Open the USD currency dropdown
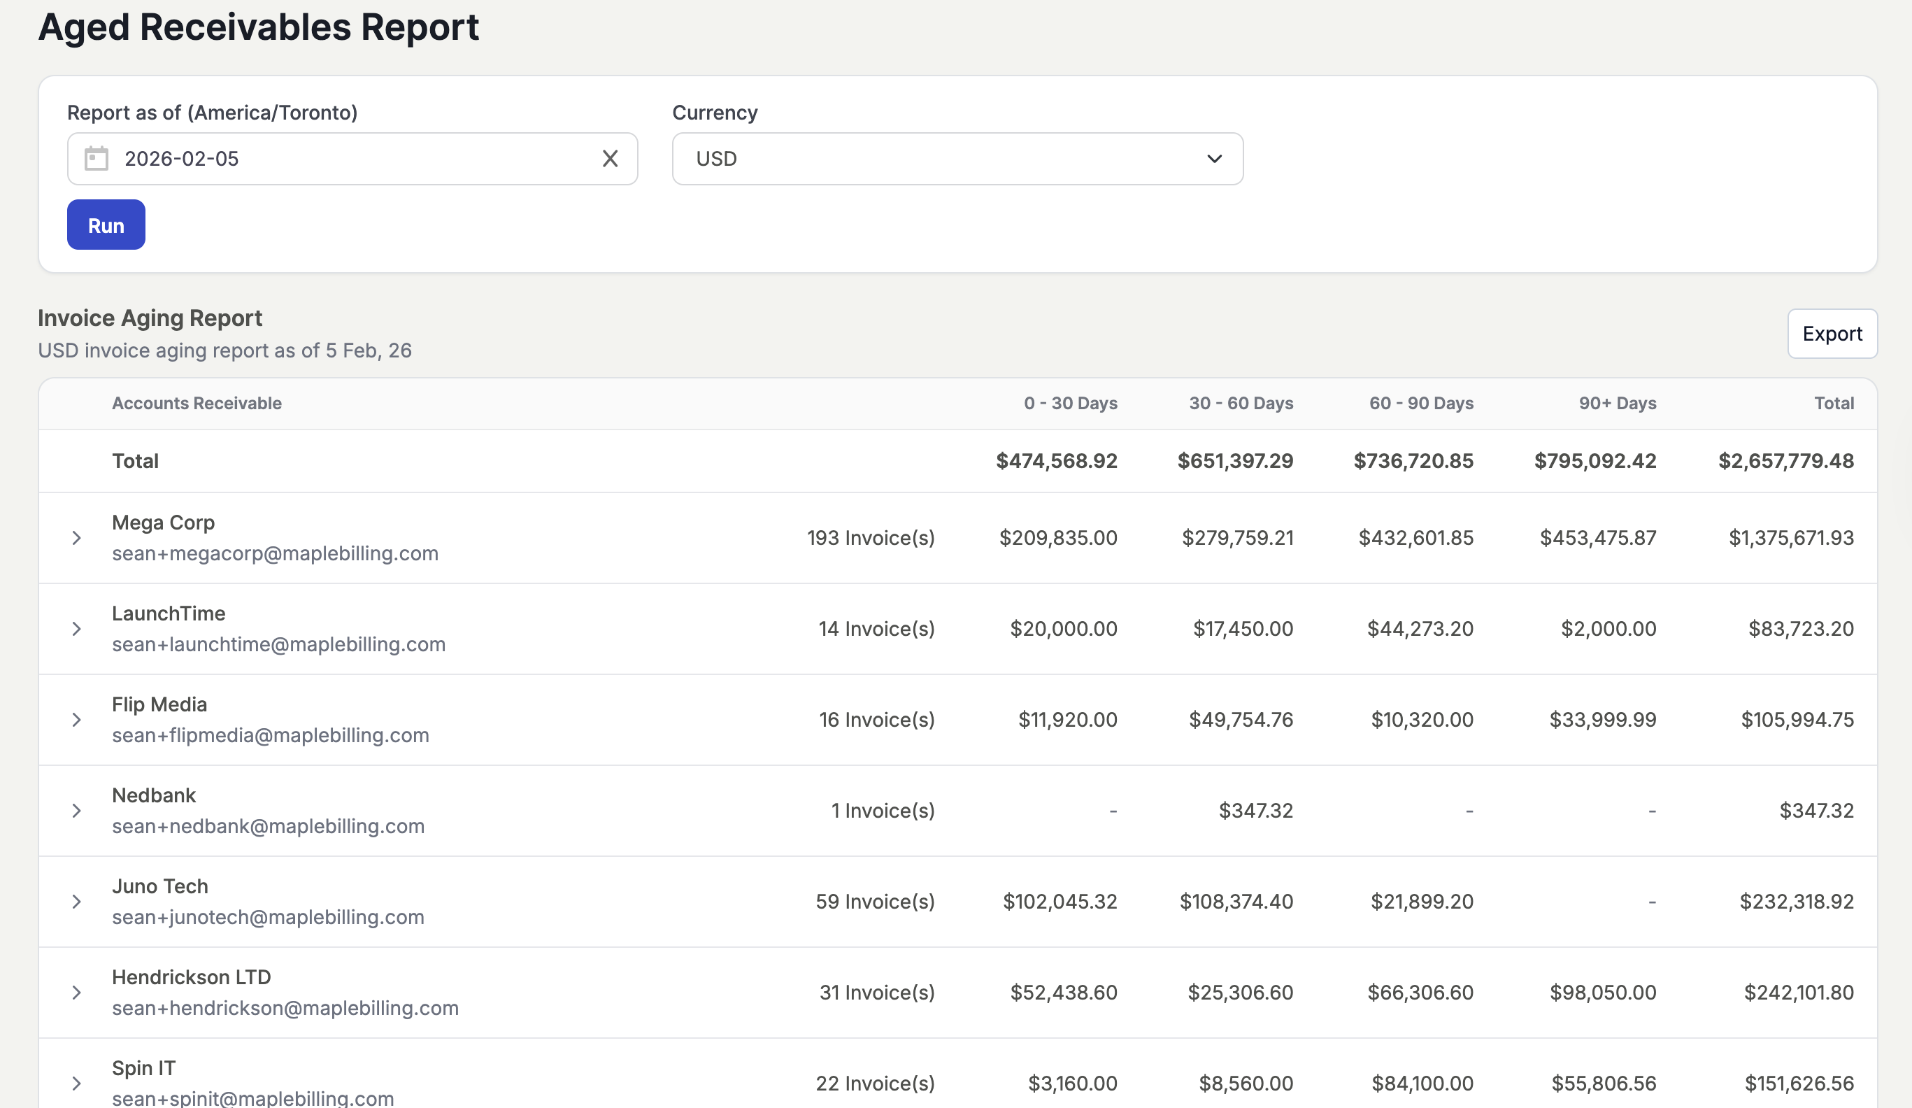 pyautogui.click(x=957, y=159)
